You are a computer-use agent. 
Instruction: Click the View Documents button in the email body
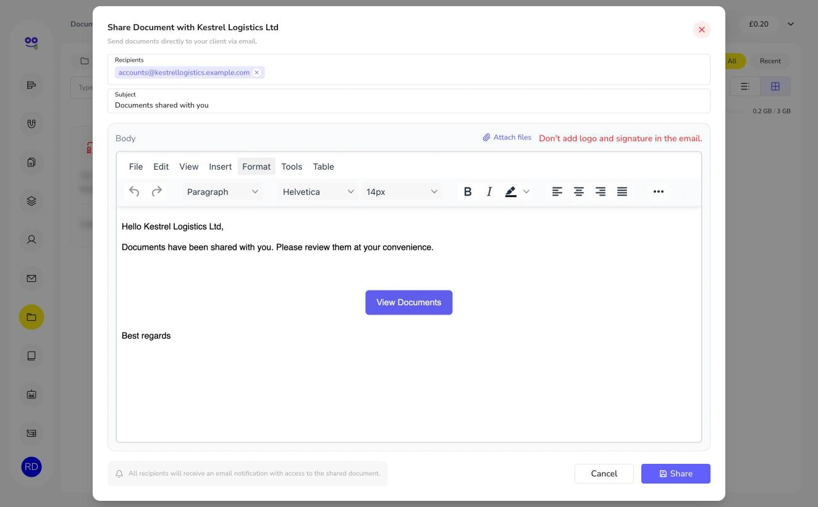[409, 303]
